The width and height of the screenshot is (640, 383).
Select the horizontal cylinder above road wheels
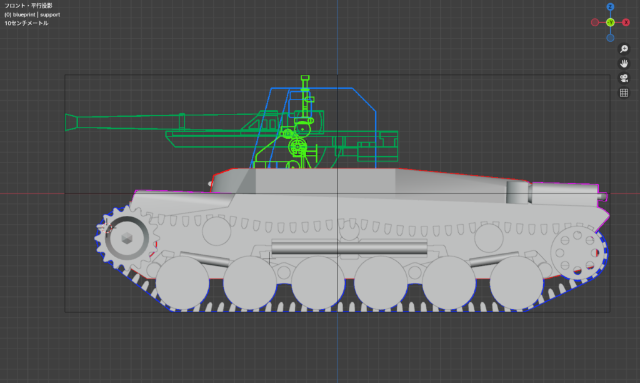point(349,248)
